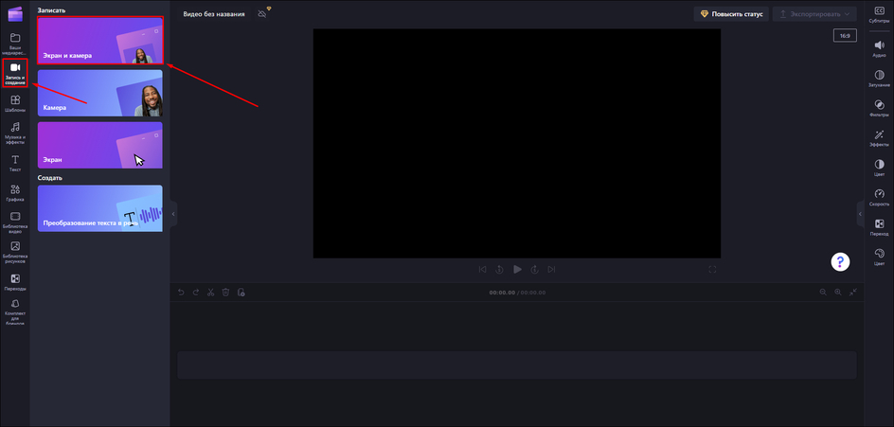Click the Повысить статус button

pos(731,14)
